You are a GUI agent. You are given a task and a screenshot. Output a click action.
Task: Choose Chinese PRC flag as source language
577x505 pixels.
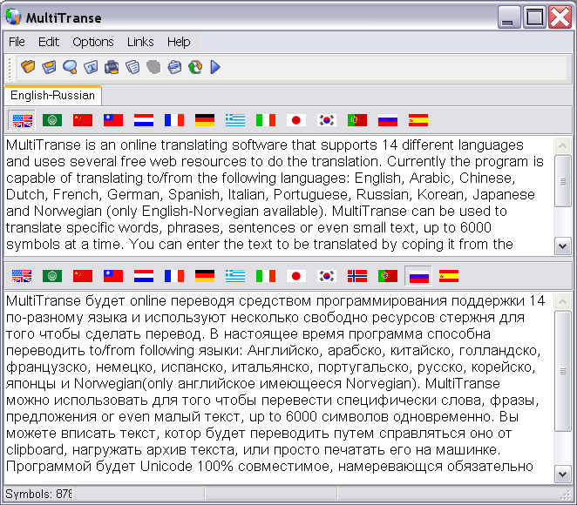83,120
